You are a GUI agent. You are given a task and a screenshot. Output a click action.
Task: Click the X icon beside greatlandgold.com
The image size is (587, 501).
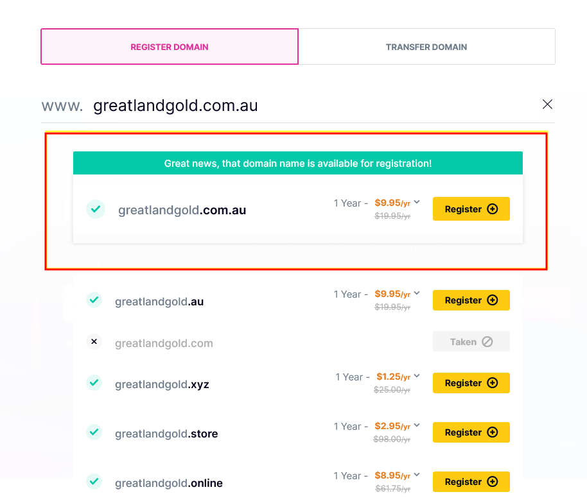pyautogui.click(x=94, y=341)
